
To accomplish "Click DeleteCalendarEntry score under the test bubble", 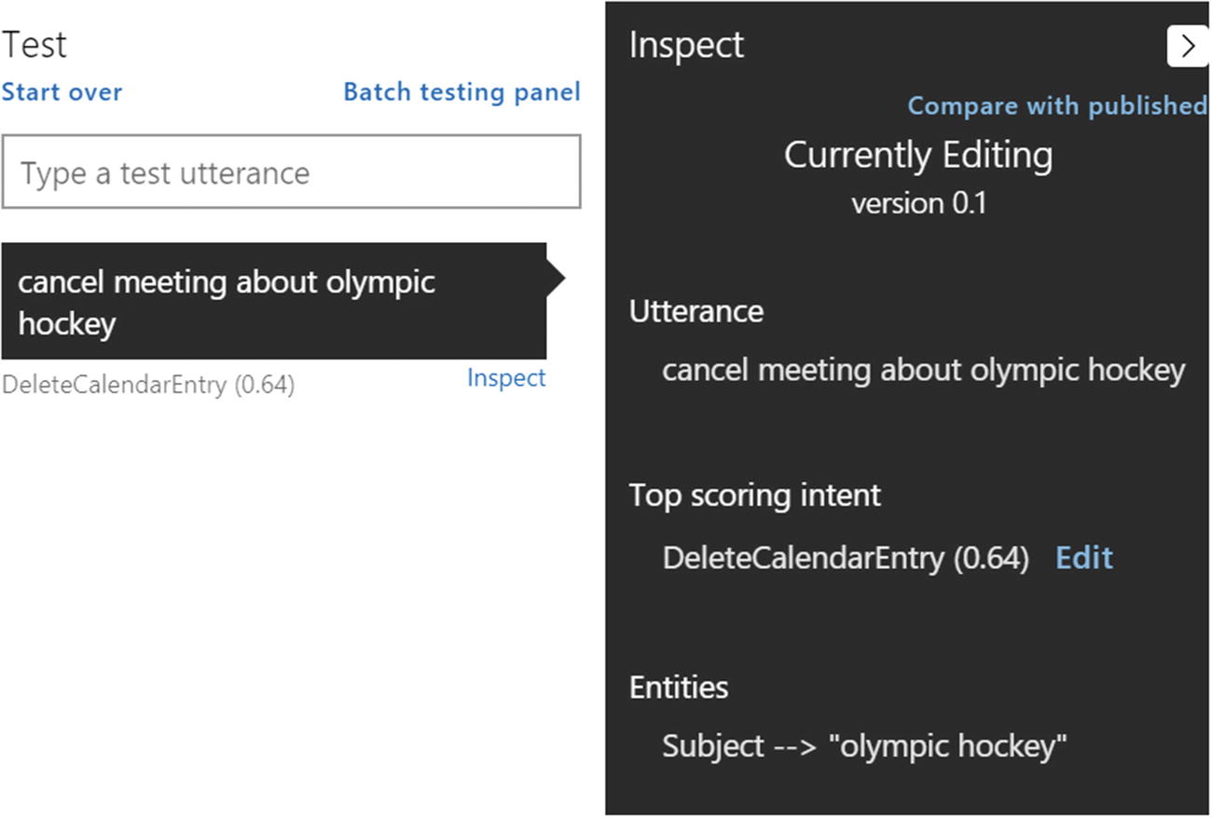I will [148, 385].
